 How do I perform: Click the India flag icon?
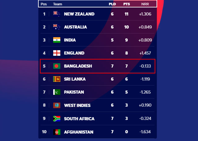[57, 40]
